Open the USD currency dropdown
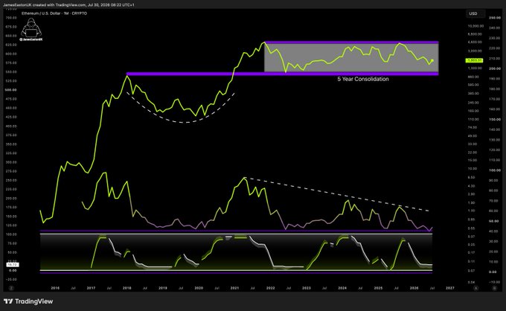Screen dimensions: 506x311 point(475,13)
